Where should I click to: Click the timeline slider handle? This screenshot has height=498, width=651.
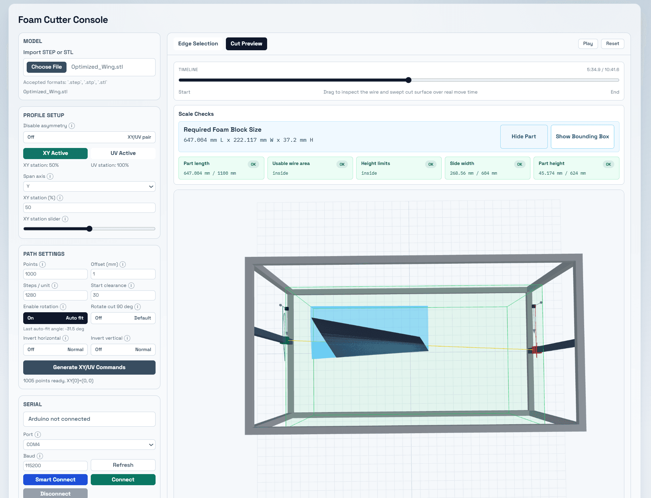pyautogui.click(x=408, y=80)
